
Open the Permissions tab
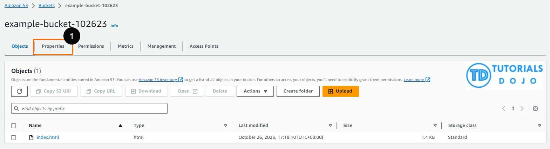(91, 46)
